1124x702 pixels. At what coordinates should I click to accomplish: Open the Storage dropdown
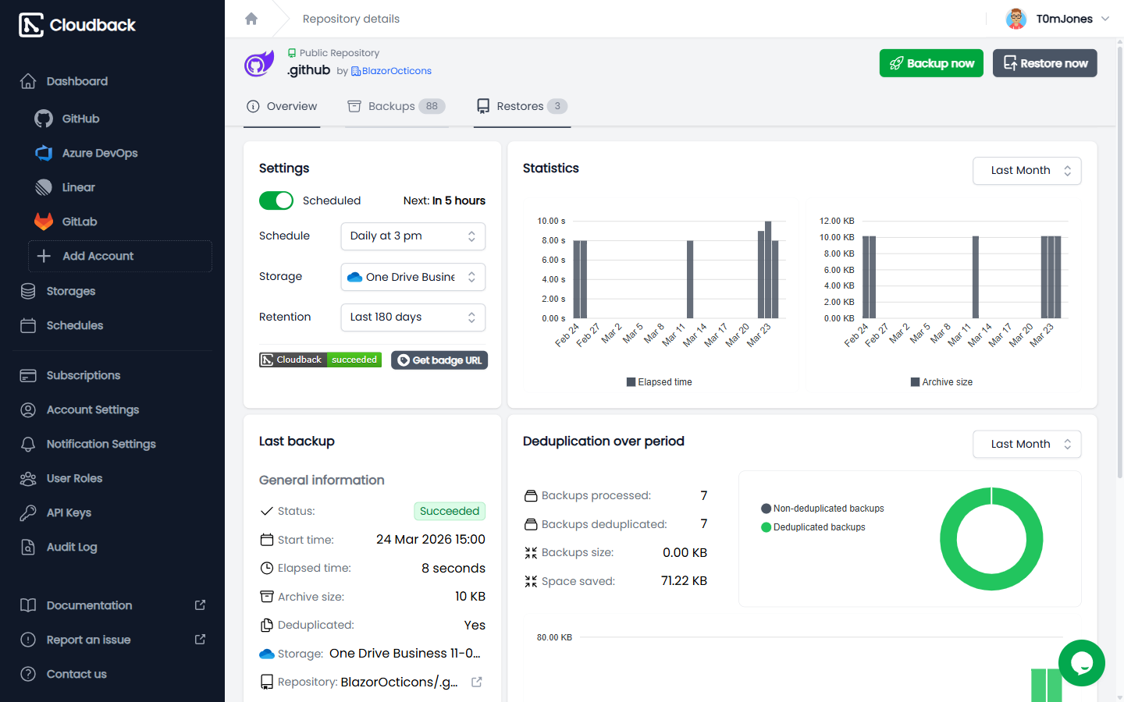(413, 277)
